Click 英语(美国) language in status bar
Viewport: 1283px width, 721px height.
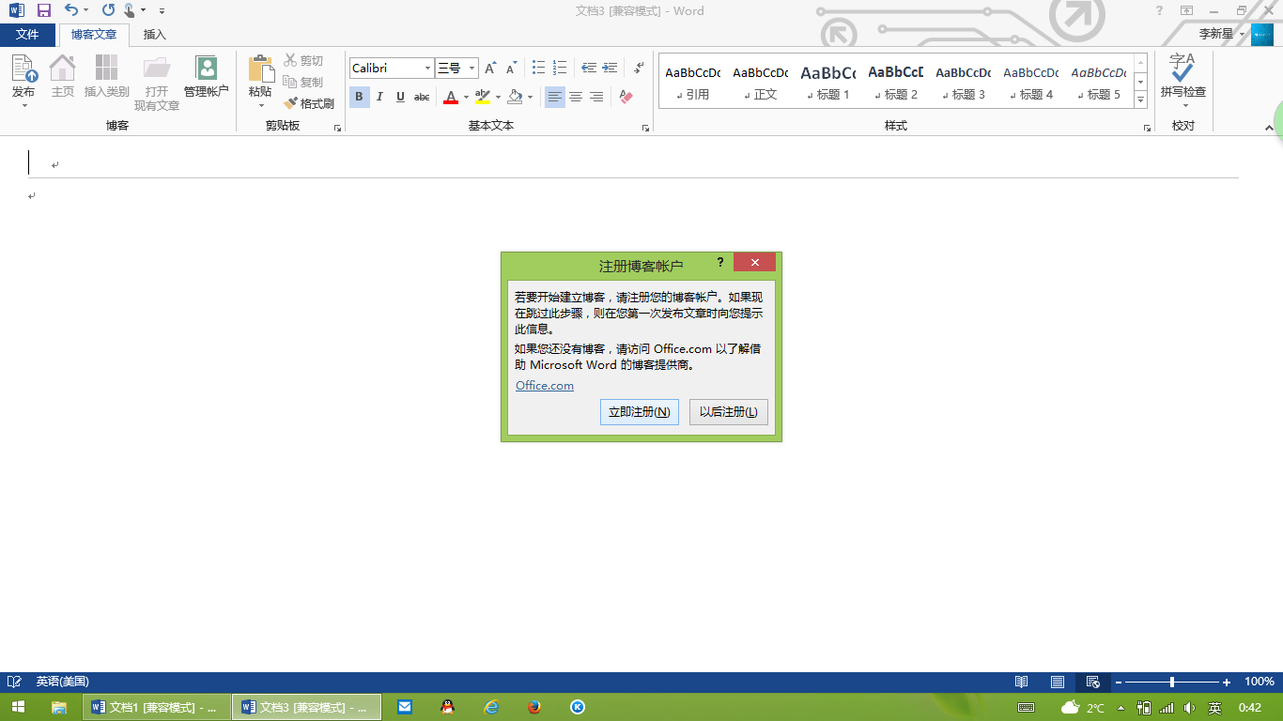[x=62, y=682]
